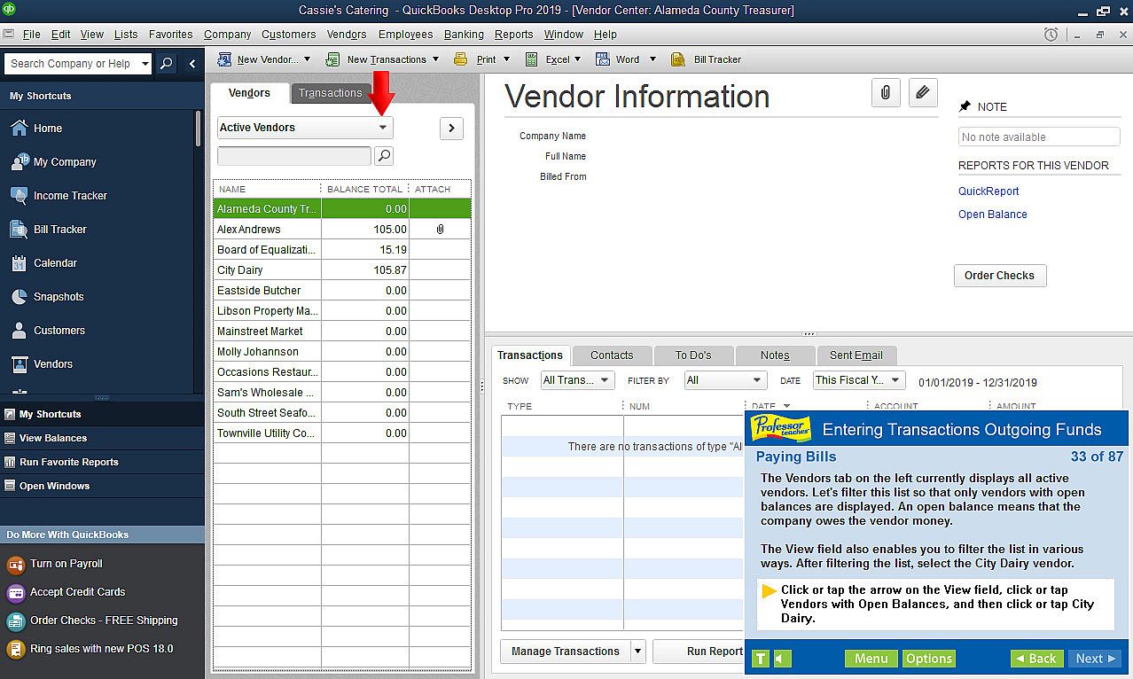This screenshot has height=679, width=1133.
Task: Open the Excel dropdown arrow in toolbar
Action: tap(577, 59)
